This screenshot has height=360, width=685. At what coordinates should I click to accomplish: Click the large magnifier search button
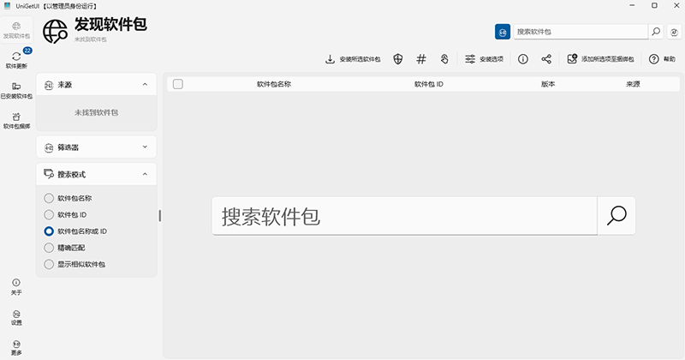pyautogui.click(x=616, y=215)
